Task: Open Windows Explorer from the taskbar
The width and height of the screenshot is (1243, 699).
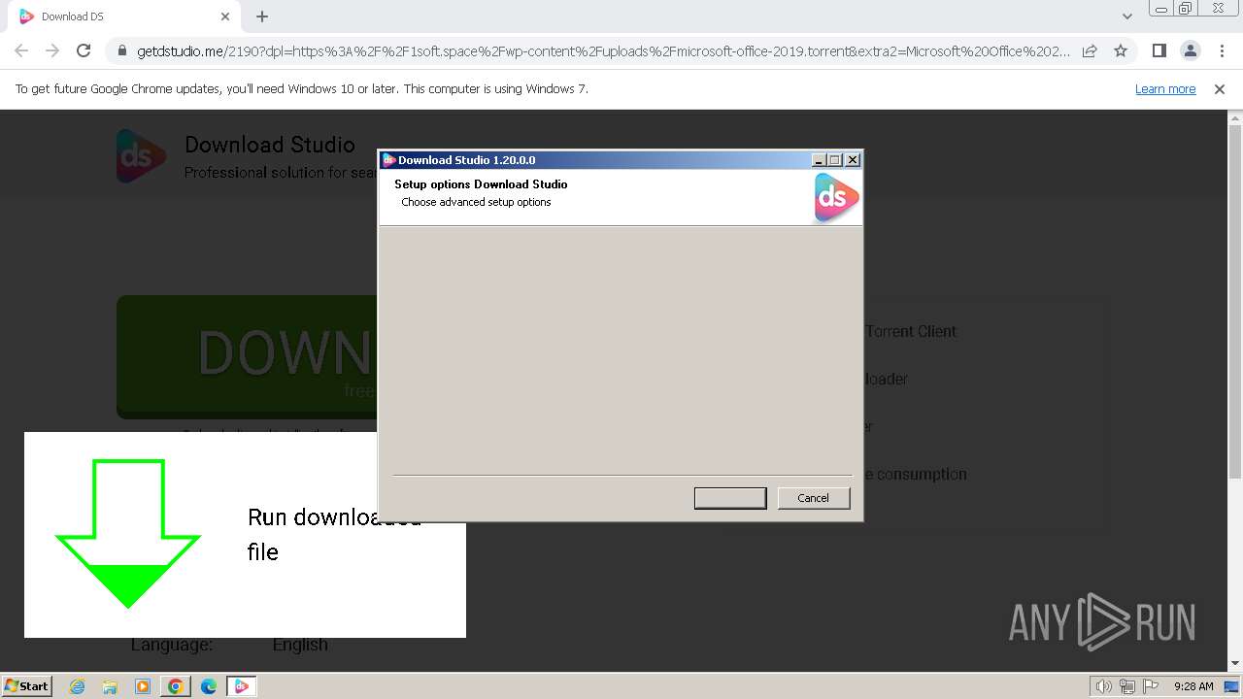Action: pyautogui.click(x=110, y=686)
